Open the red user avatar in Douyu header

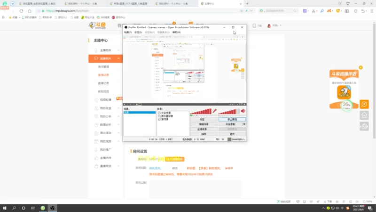[x=269, y=25]
